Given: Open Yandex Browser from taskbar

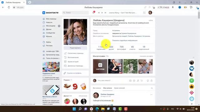Looking at the screenshot, I should click(x=91, y=109).
